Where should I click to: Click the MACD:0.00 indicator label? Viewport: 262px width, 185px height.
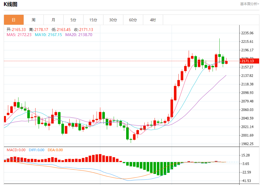[x=16, y=150]
